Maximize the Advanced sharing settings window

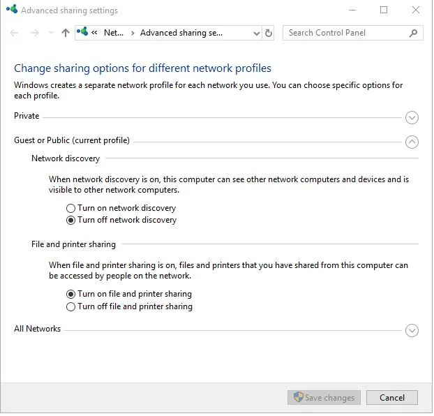click(384, 10)
